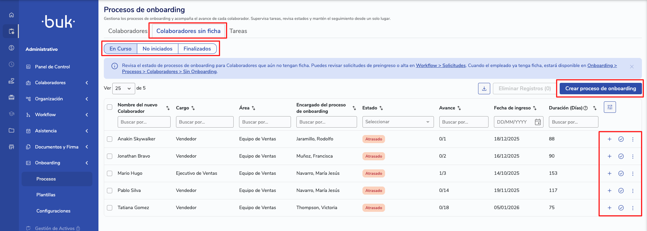This screenshot has width=647, height=231.
Task: Close the blue information banner
Action: point(631,67)
